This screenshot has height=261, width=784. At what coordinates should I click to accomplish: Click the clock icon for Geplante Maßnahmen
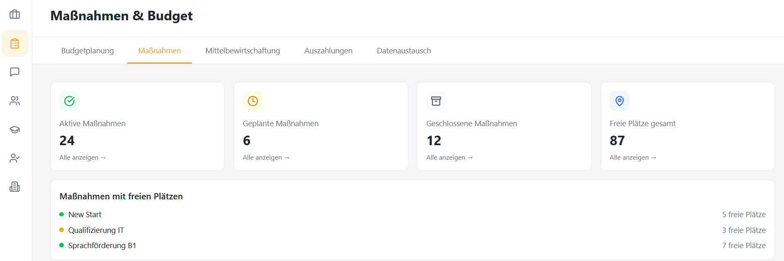(x=253, y=101)
